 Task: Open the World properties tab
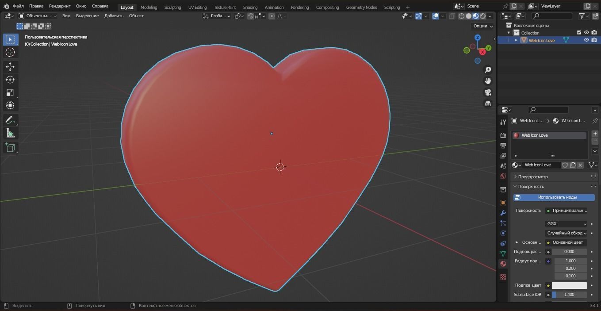(503, 176)
